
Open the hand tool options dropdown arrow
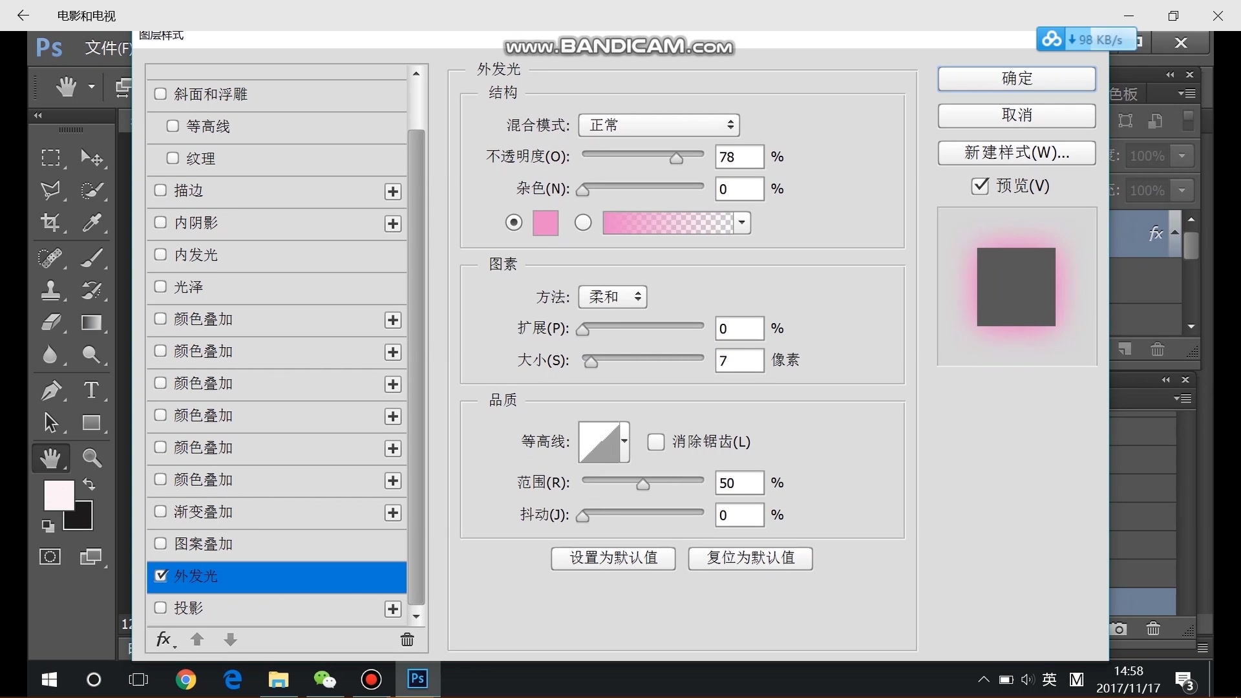tap(92, 86)
